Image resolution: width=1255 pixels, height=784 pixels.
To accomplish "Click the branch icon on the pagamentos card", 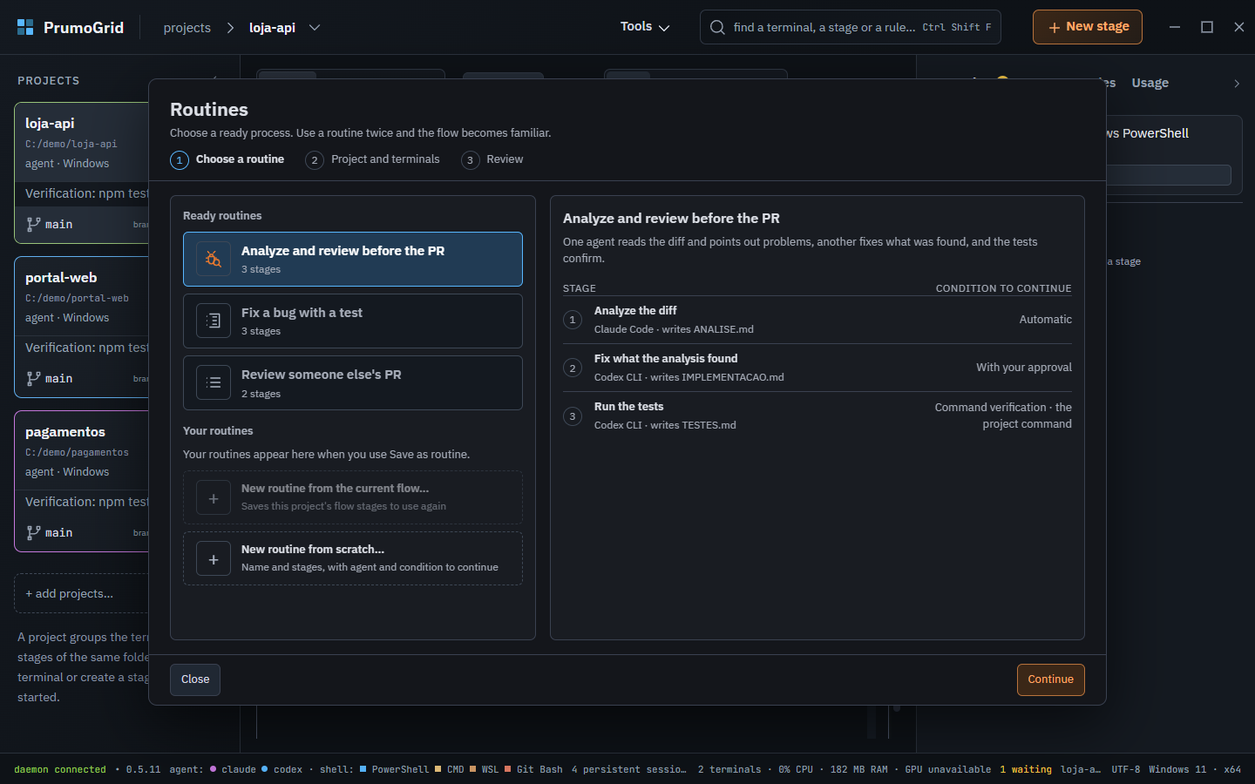I will [x=34, y=532].
